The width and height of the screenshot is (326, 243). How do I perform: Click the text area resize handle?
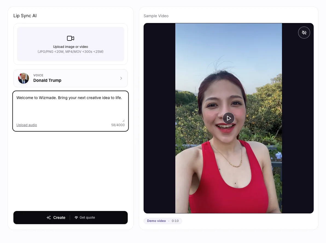click(x=124, y=121)
